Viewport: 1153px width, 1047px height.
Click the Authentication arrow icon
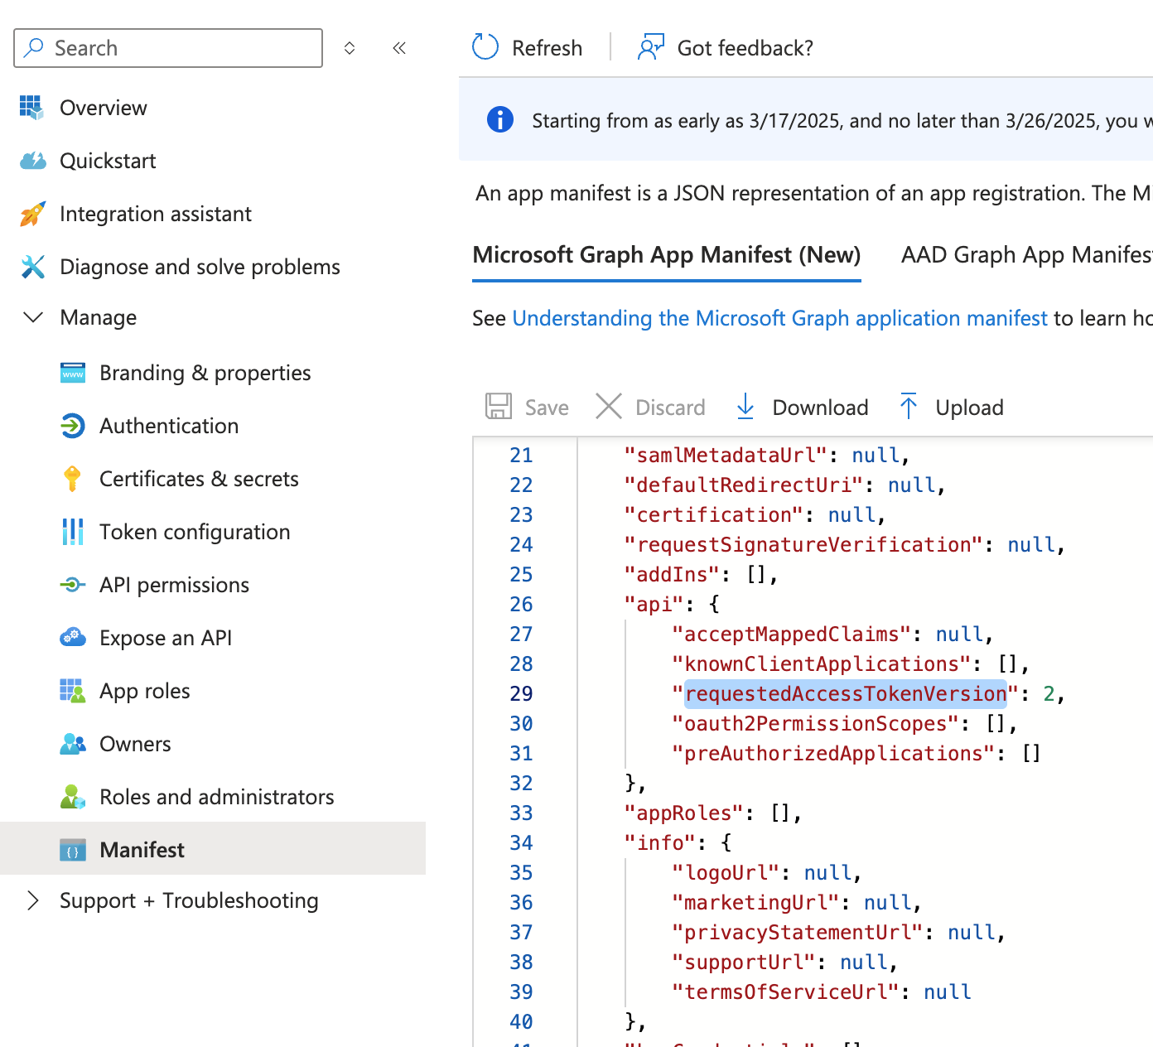(73, 426)
